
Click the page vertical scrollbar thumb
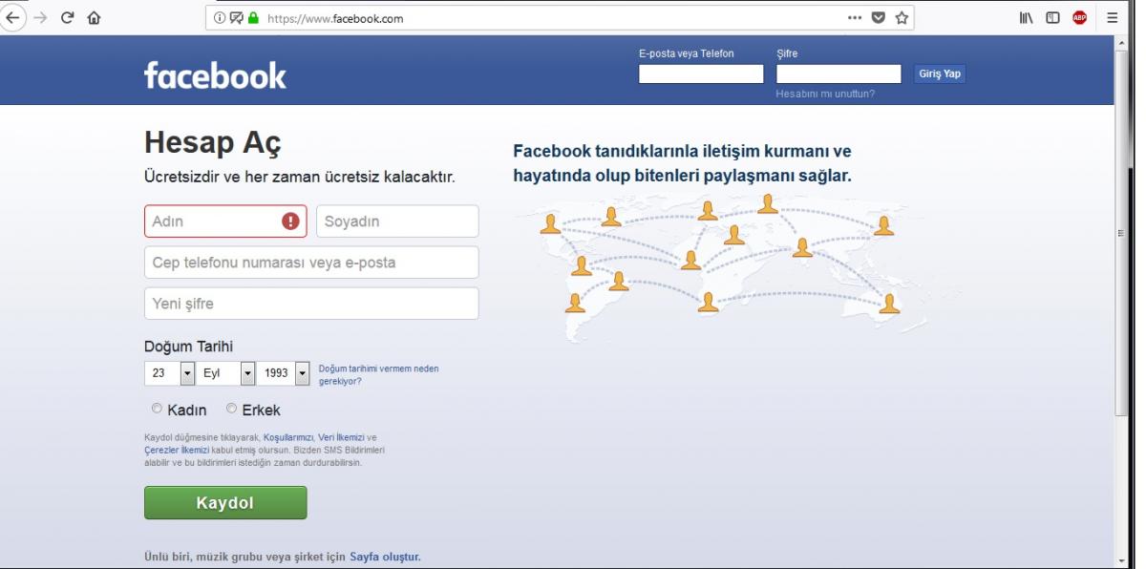(x=1121, y=232)
